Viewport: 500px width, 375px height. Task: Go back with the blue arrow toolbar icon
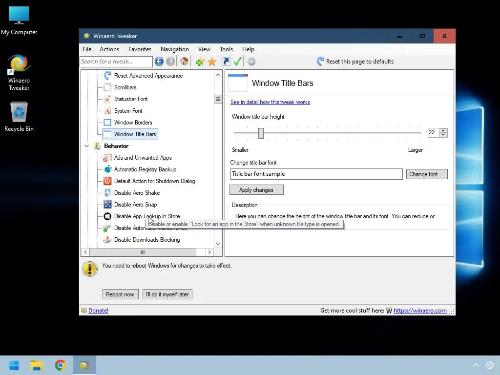point(159,61)
